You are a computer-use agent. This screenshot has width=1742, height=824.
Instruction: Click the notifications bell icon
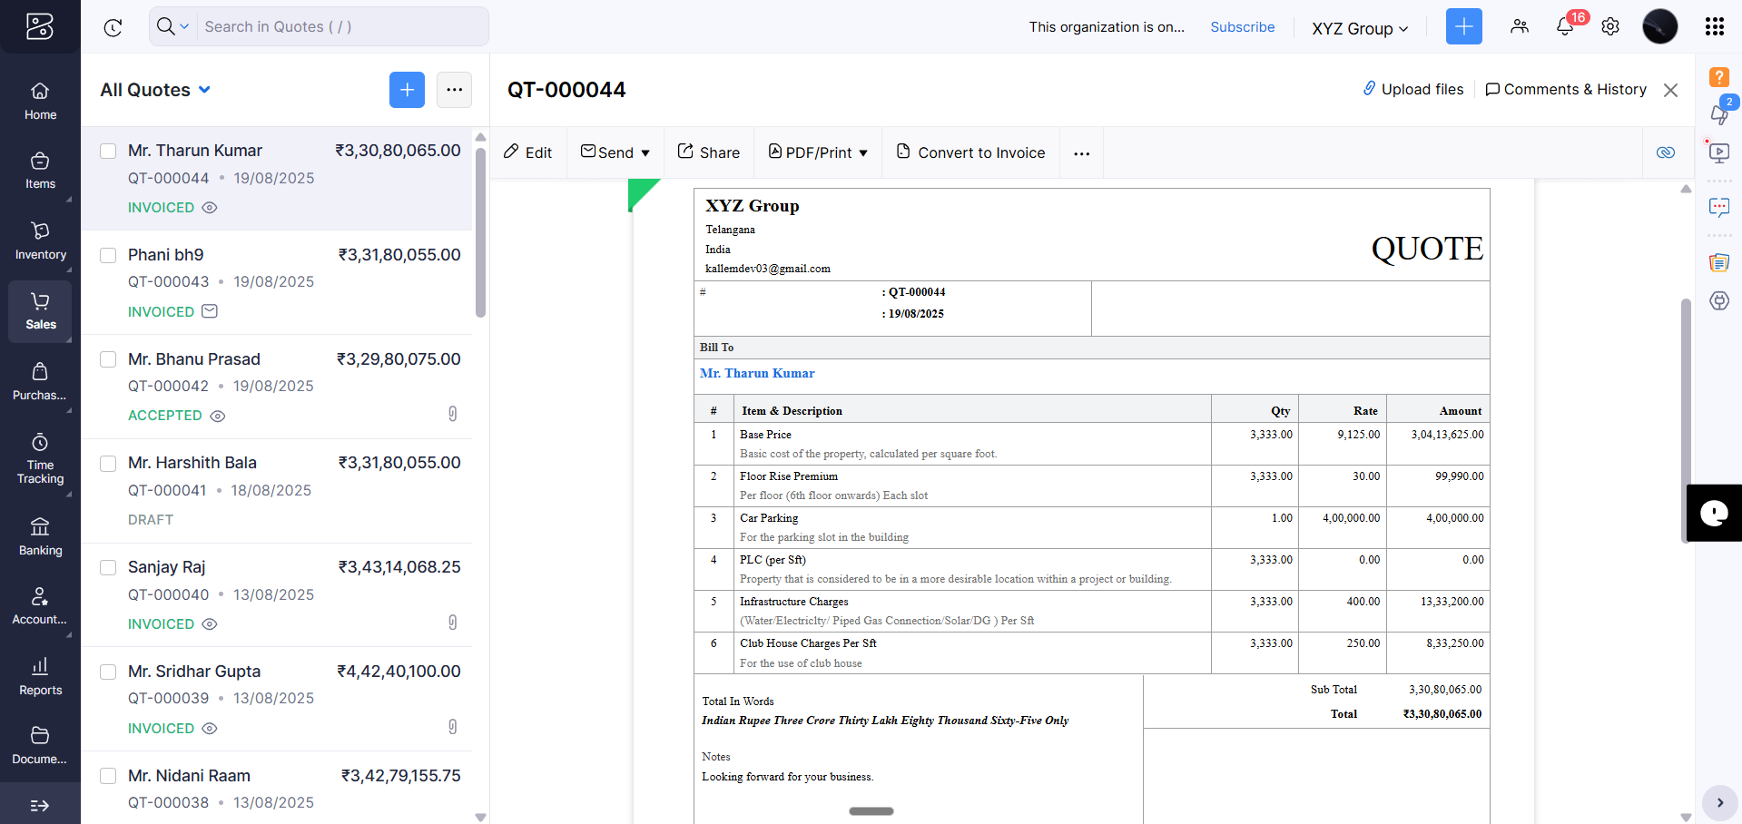[1565, 27]
